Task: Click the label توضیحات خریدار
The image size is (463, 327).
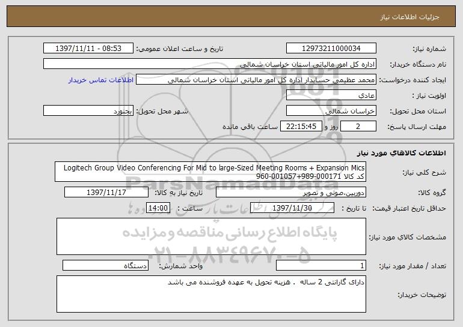Action: (422, 295)
